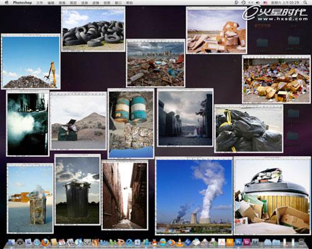The height and width of the screenshot is (249, 312).
Task: Open the 滤镜 (Filter) menu
Action: tap(95, 2)
